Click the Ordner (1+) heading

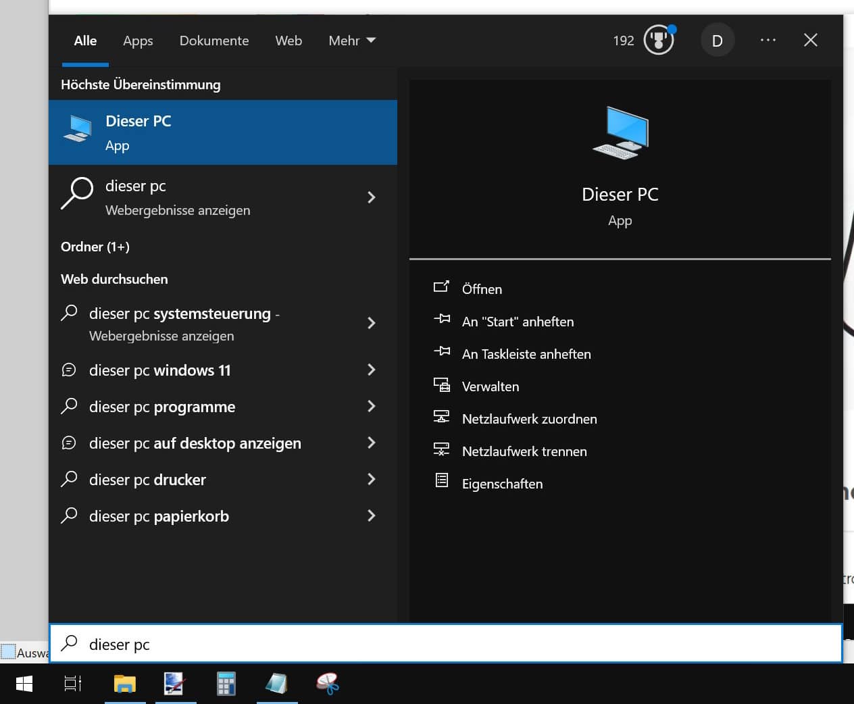point(95,247)
